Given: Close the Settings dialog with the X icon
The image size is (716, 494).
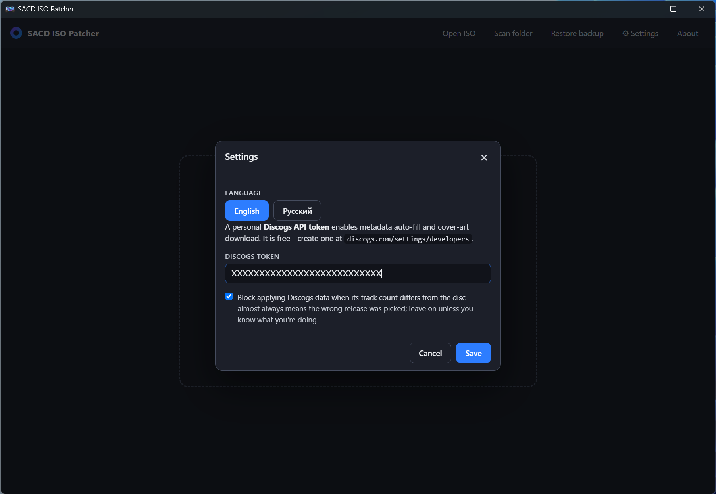Looking at the screenshot, I should 484,157.
